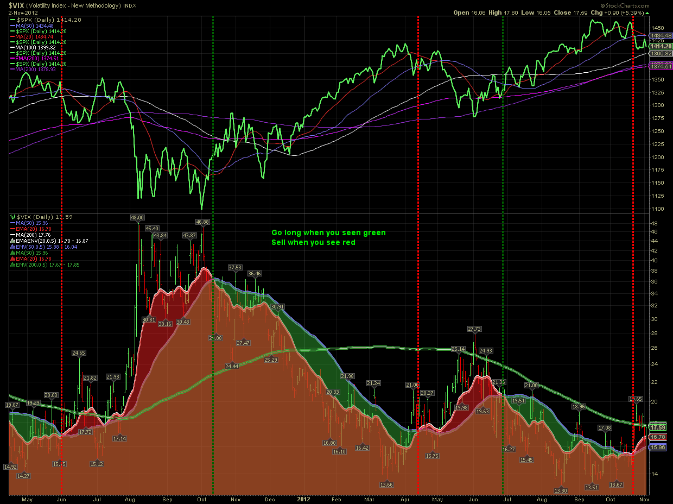Click the 24.08 VIX low label
673x504 pixels.
point(216,338)
